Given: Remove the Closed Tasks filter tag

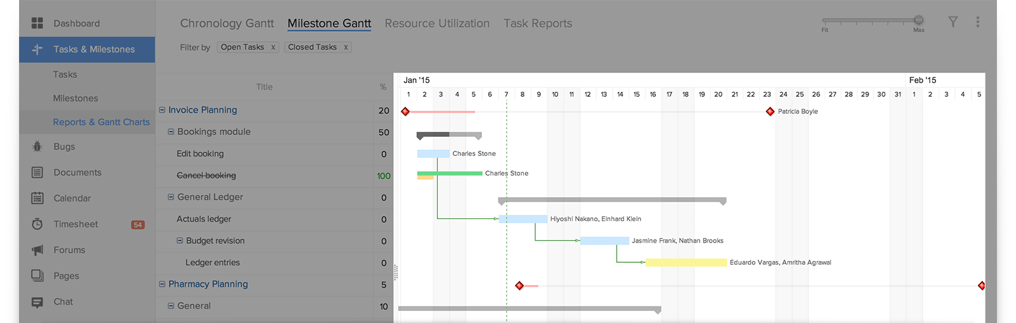Looking at the screenshot, I should [x=345, y=47].
